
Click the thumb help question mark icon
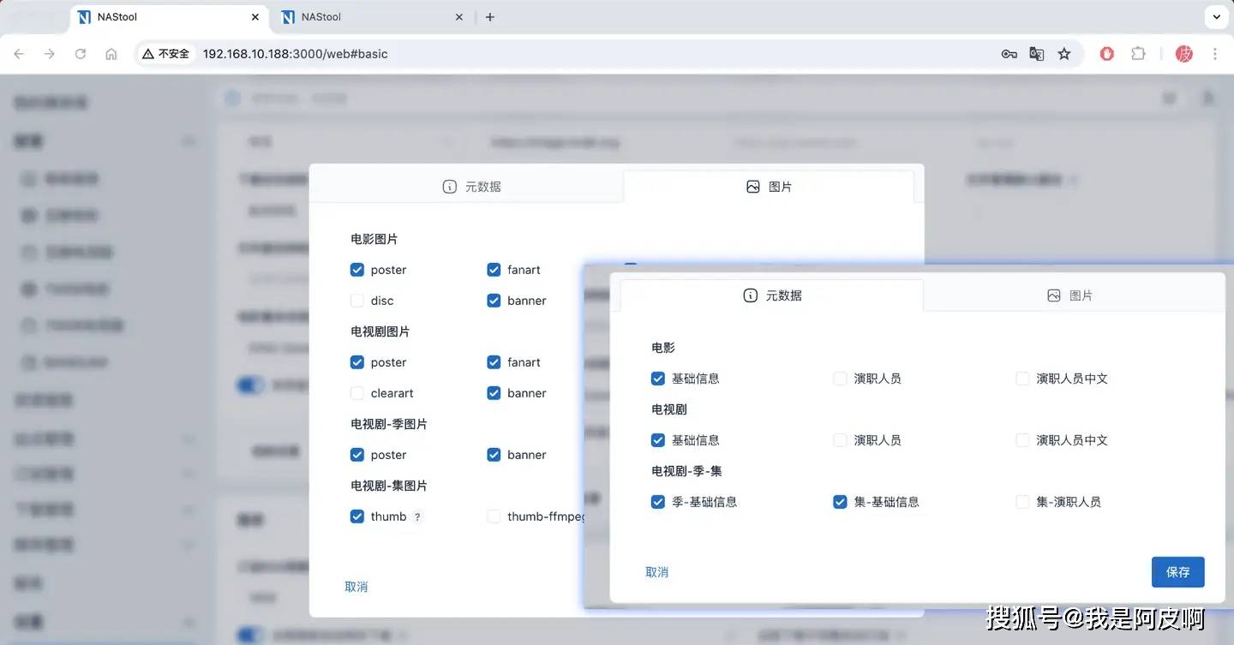click(417, 517)
